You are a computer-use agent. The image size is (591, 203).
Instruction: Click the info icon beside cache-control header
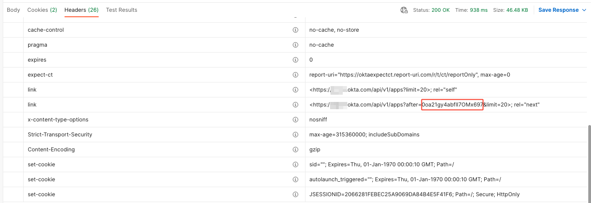295,30
